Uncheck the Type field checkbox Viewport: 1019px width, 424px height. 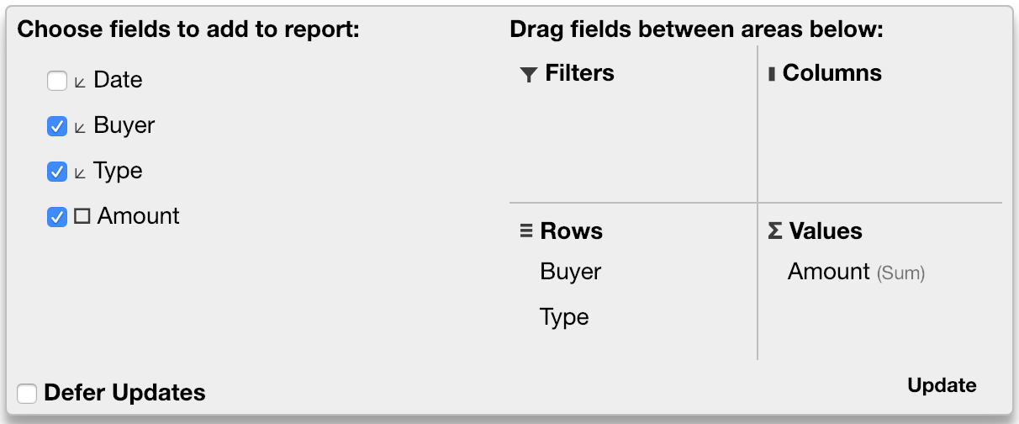tap(56, 172)
